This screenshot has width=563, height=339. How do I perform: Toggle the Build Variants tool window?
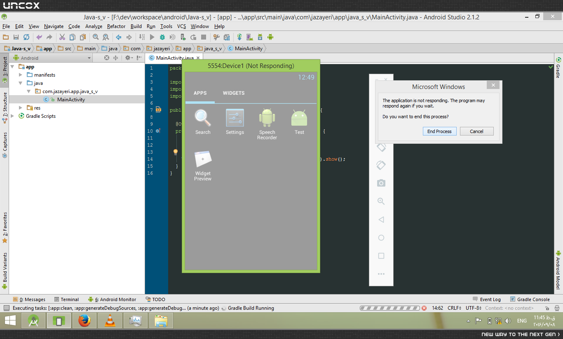click(5, 271)
